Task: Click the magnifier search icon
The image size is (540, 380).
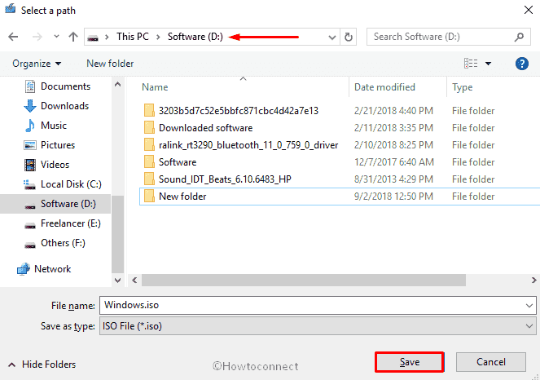Action: (520, 37)
